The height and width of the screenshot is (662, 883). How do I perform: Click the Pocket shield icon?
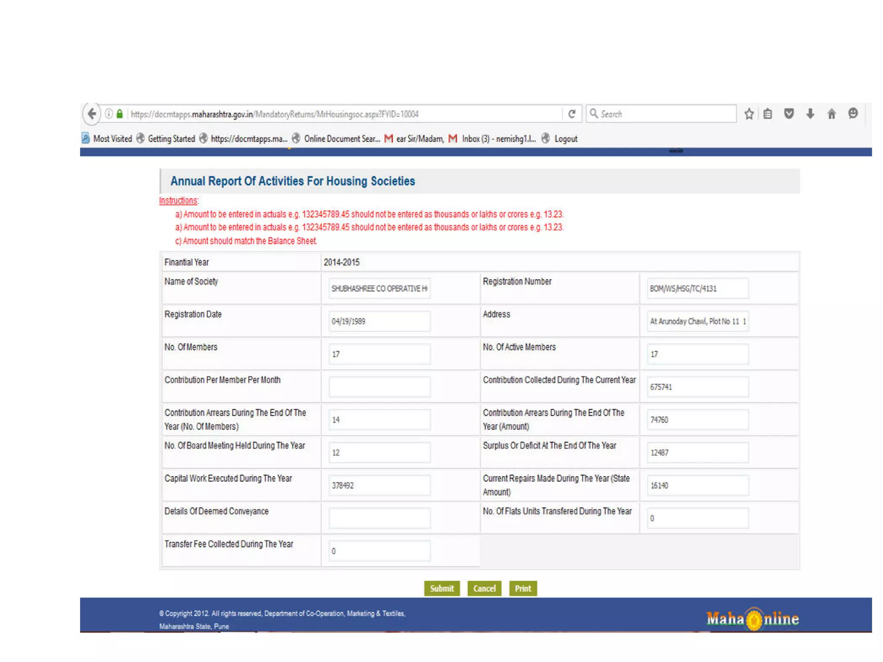pyautogui.click(x=789, y=114)
